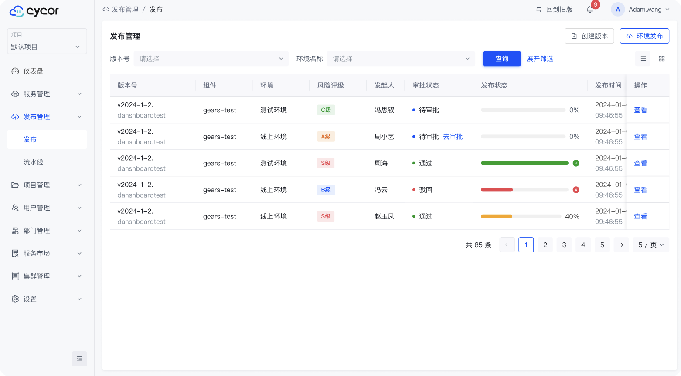Click the 回到旧版 switch icon
681x376 pixels.
tap(539, 10)
